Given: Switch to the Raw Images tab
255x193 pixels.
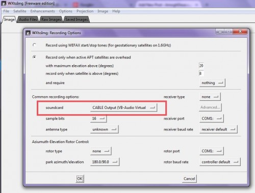Looking at the screenshot, I should click(51, 19).
